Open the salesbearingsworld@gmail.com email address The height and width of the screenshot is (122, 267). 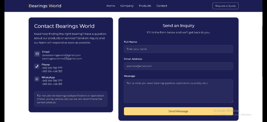click(61, 55)
